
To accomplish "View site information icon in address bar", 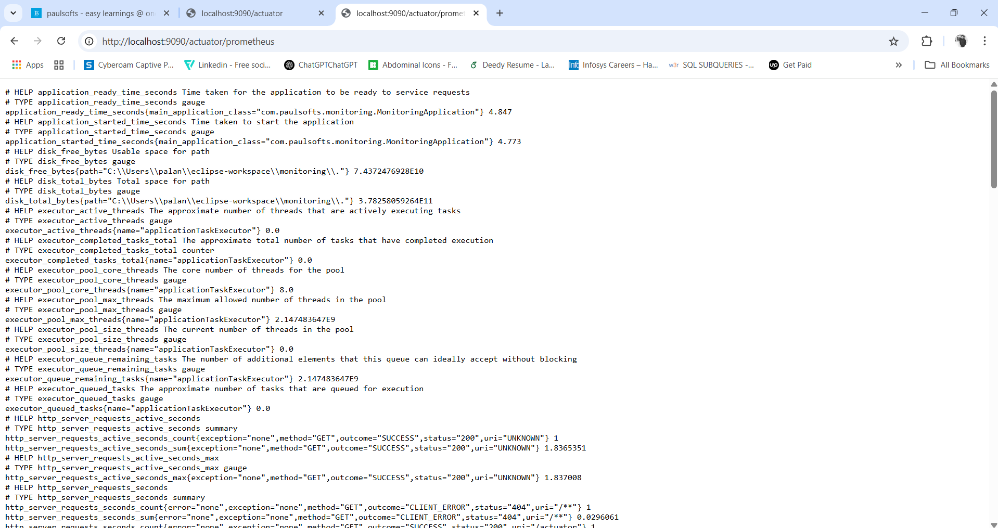I will [x=89, y=41].
